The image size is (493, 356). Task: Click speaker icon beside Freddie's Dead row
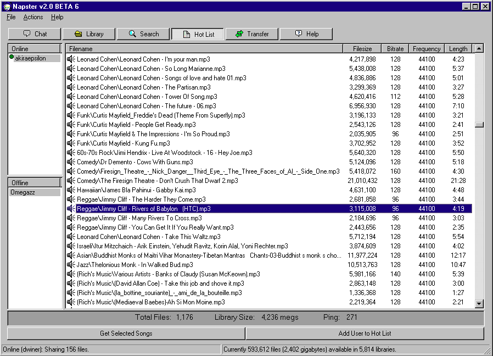click(x=71, y=115)
